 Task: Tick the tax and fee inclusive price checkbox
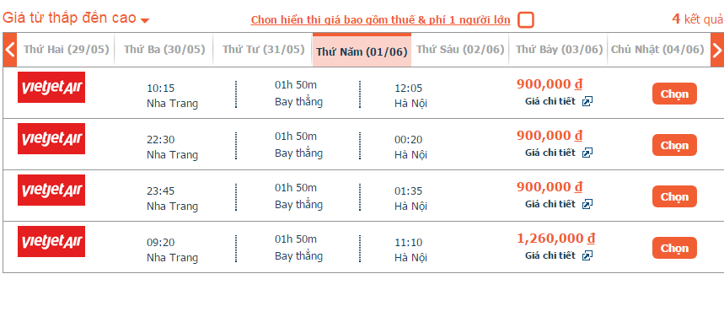[525, 20]
